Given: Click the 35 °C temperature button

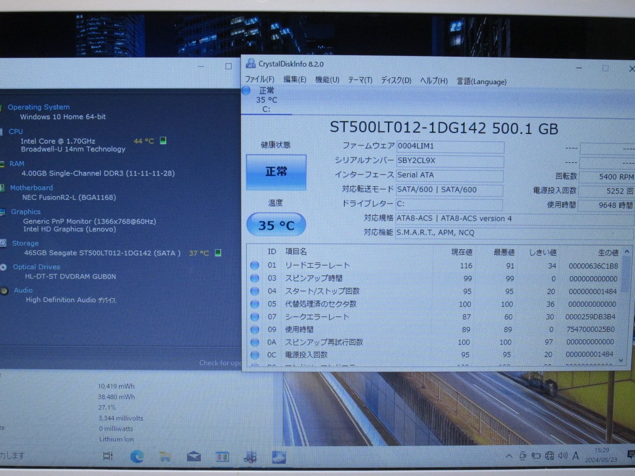Looking at the screenshot, I should pyautogui.click(x=276, y=225).
